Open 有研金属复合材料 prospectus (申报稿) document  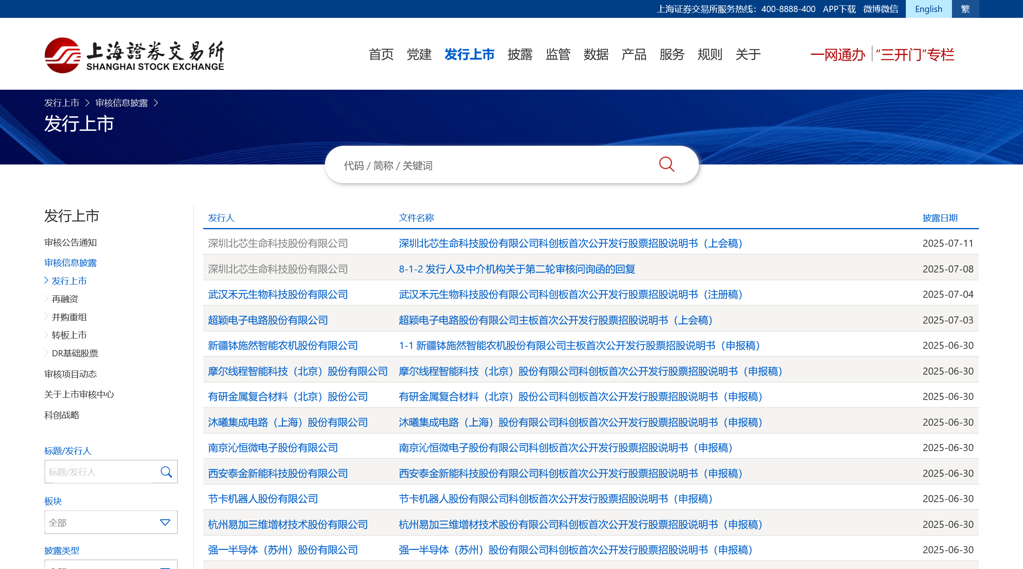[x=581, y=397]
